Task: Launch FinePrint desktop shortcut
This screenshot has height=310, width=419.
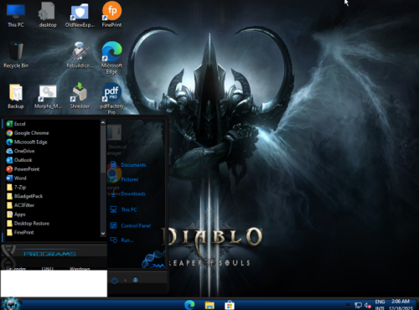Action: pos(111,14)
